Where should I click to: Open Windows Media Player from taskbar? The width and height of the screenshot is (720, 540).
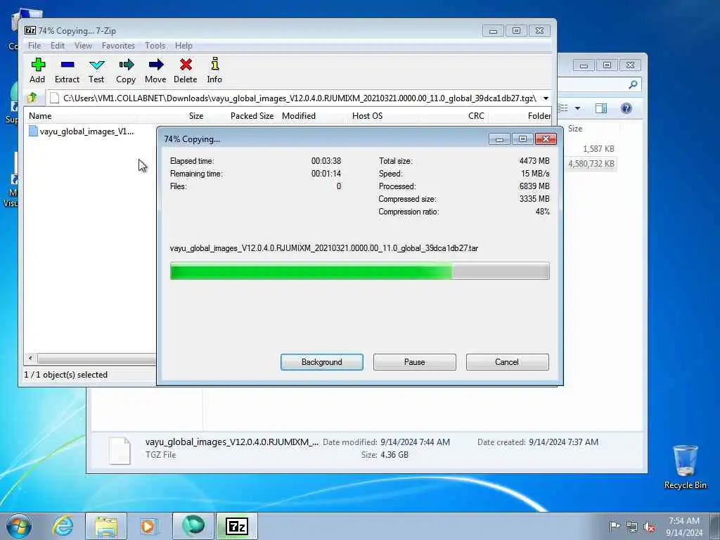(x=149, y=526)
